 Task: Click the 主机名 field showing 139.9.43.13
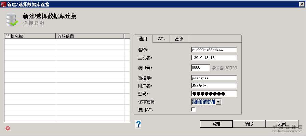[214, 58]
